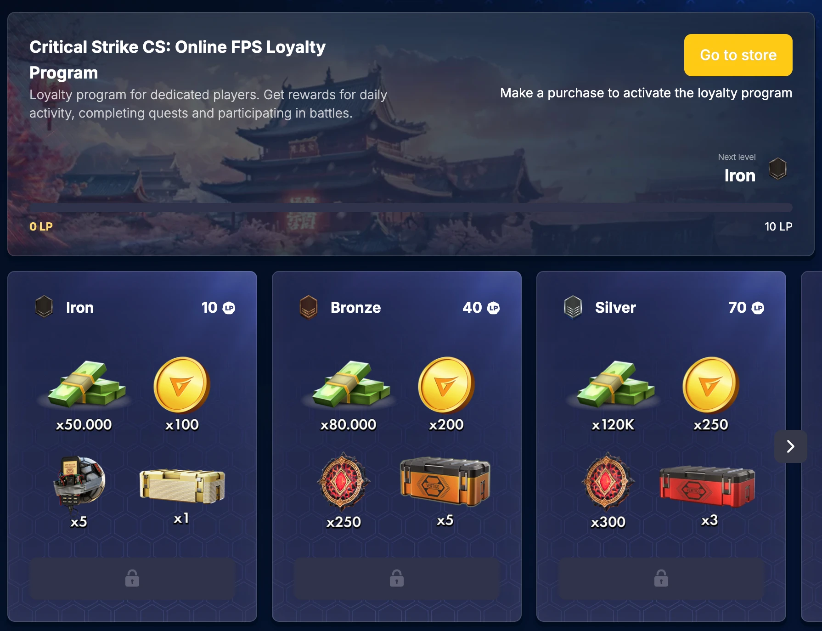This screenshot has width=822, height=631.
Task: Click the Iron tier robot helmet item
Action: point(79,483)
